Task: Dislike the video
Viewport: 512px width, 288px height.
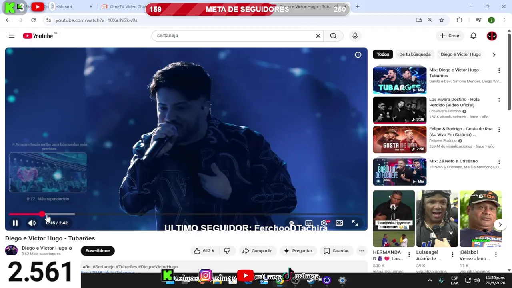Action: pos(227,251)
